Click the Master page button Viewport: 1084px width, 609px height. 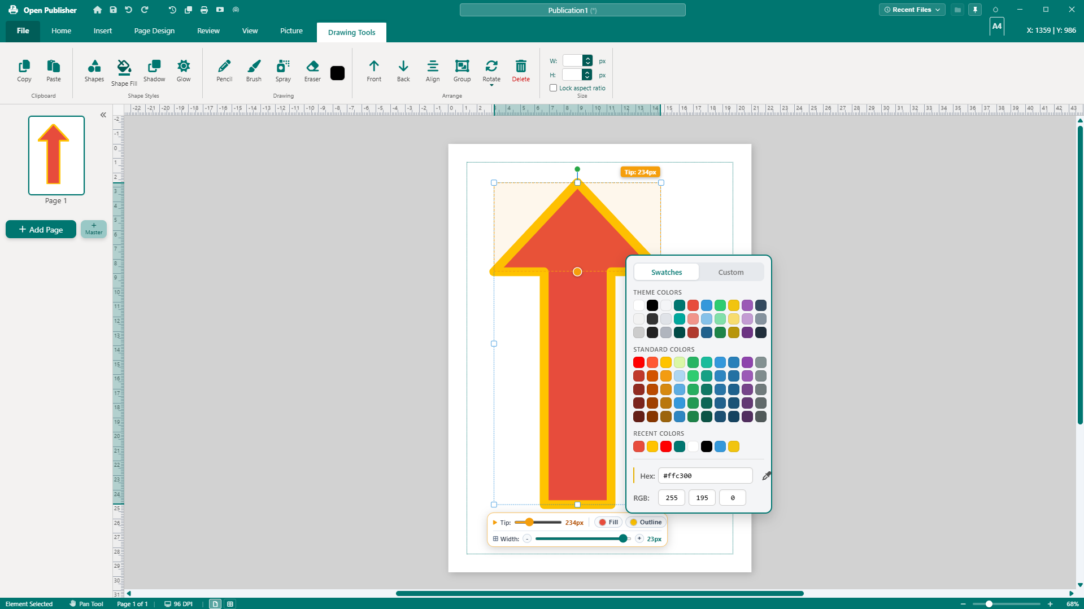[x=94, y=229]
